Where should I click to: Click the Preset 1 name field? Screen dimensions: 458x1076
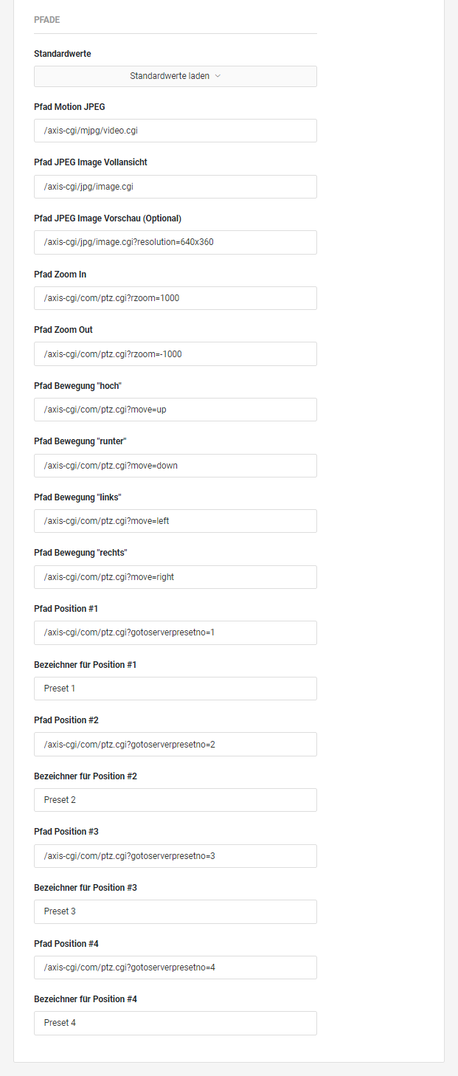(176, 689)
